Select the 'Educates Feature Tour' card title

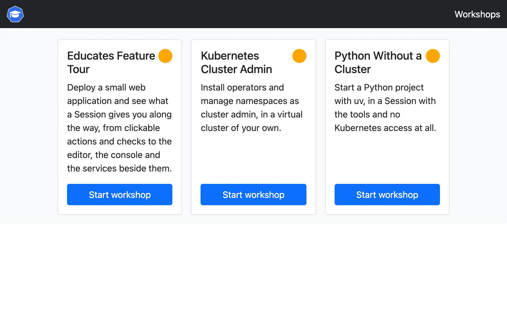[111, 62]
